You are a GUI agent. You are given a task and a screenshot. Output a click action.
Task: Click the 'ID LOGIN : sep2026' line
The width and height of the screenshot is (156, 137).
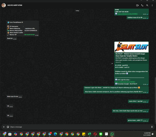(121, 65)
